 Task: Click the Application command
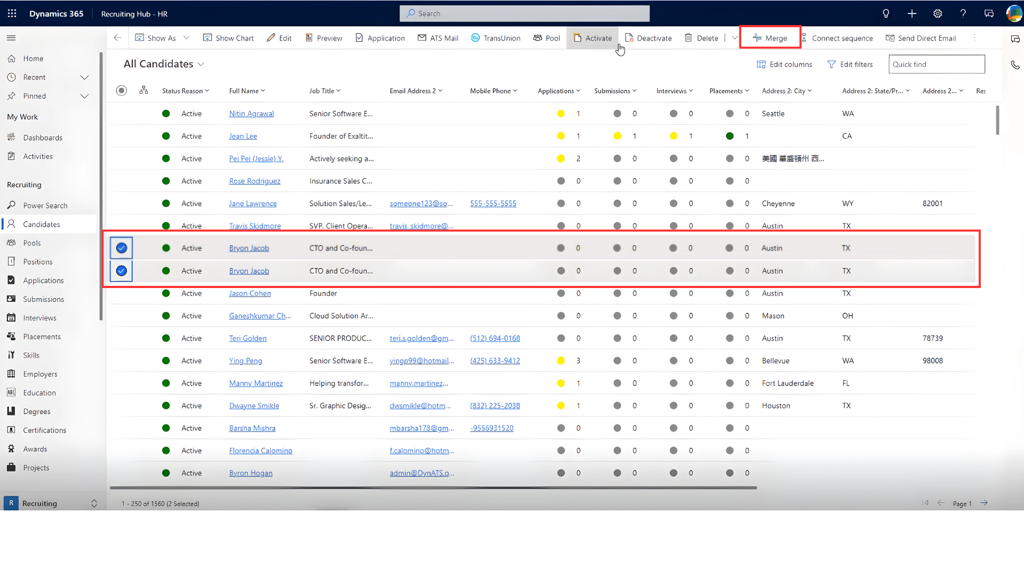click(x=380, y=38)
